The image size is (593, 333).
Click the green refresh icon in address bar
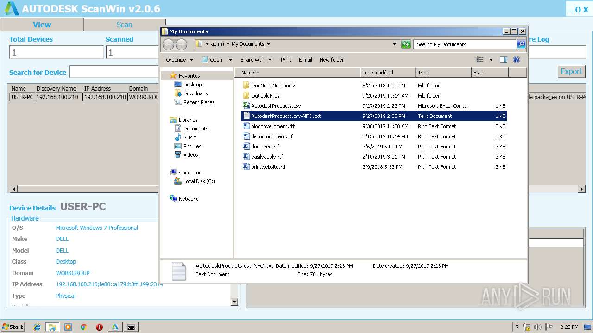406,44
